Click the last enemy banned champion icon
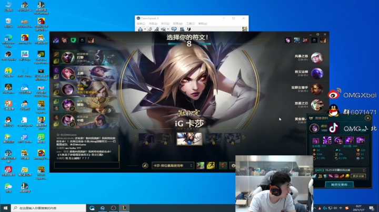This screenshot has height=212, width=379. pos(323,40)
